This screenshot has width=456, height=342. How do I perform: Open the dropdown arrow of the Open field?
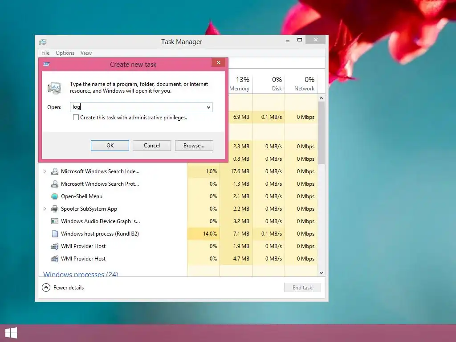(x=208, y=107)
